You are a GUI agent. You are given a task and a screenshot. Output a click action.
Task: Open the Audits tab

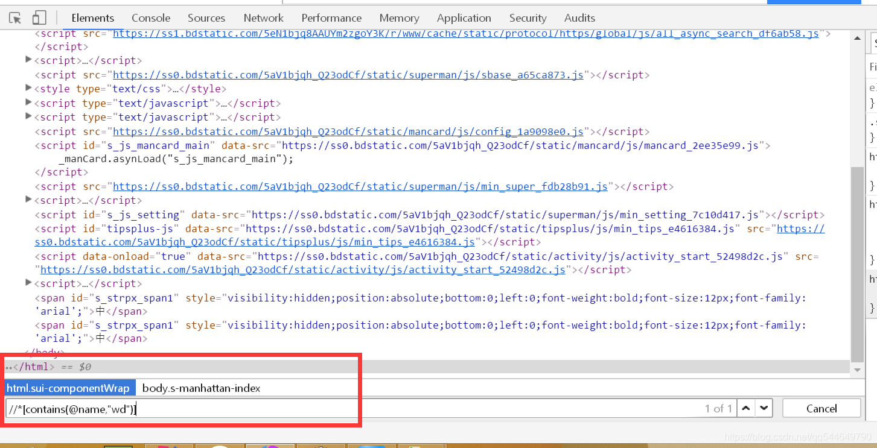click(x=579, y=18)
